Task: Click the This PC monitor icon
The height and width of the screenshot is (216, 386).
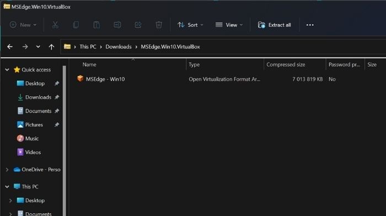Action: [17, 186]
